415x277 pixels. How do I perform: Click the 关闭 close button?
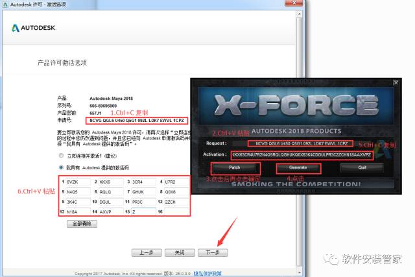[180, 252]
